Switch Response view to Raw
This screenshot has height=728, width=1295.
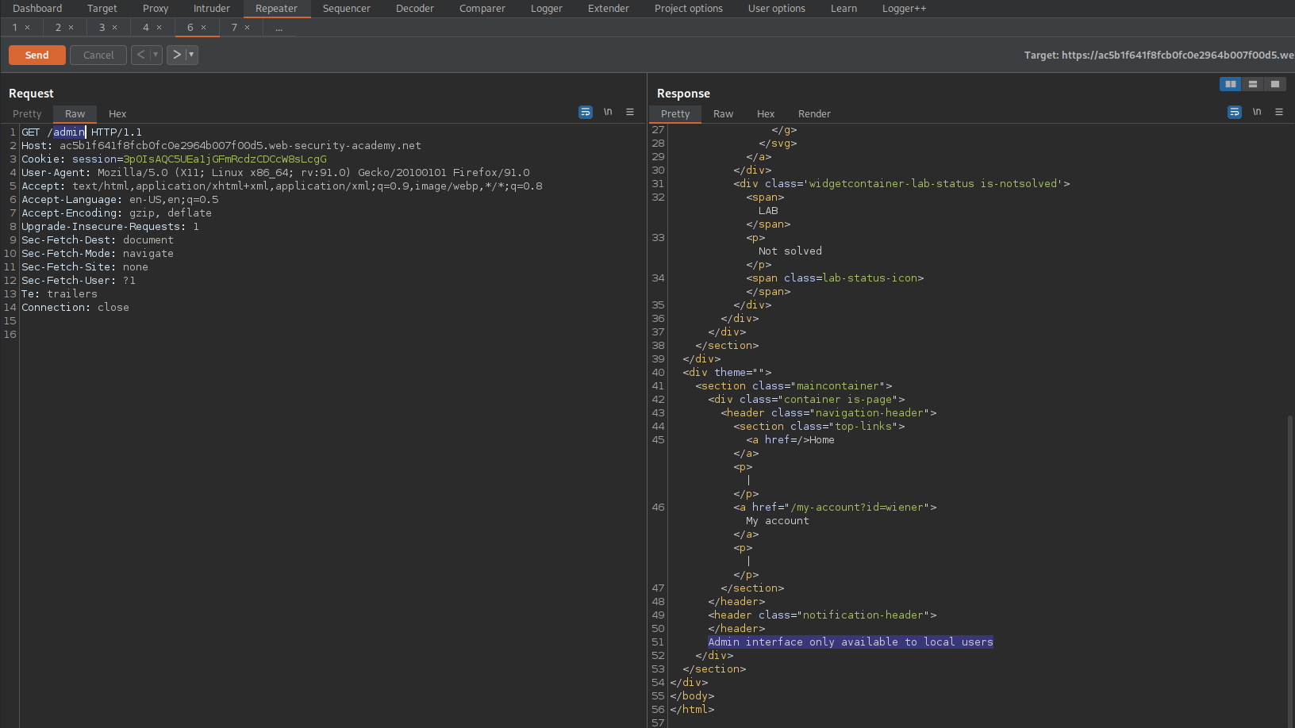pyautogui.click(x=723, y=114)
